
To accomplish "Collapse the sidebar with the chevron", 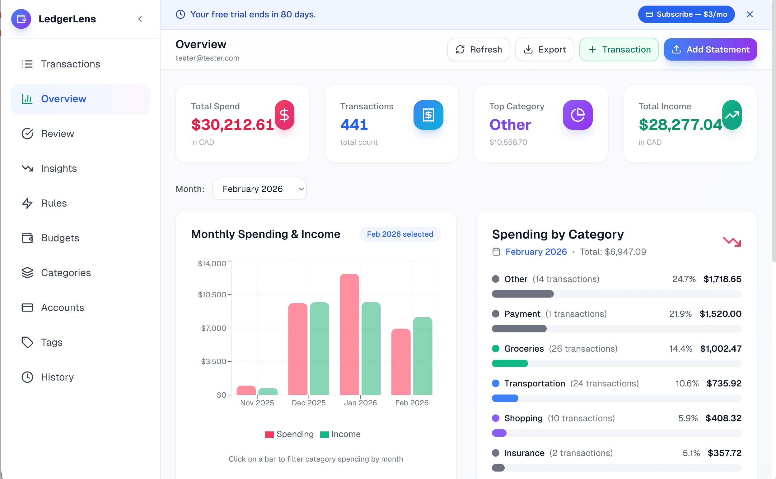I will pyautogui.click(x=140, y=19).
